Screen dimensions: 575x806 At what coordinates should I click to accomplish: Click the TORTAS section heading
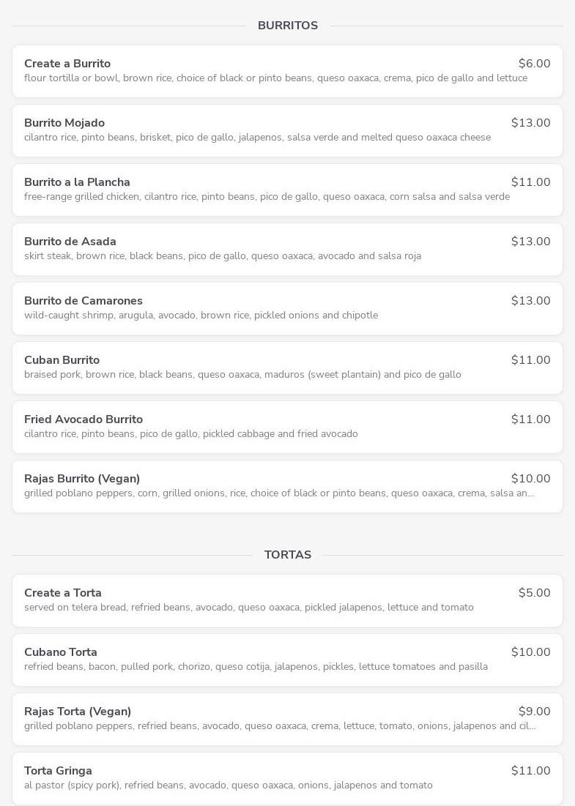point(288,555)
